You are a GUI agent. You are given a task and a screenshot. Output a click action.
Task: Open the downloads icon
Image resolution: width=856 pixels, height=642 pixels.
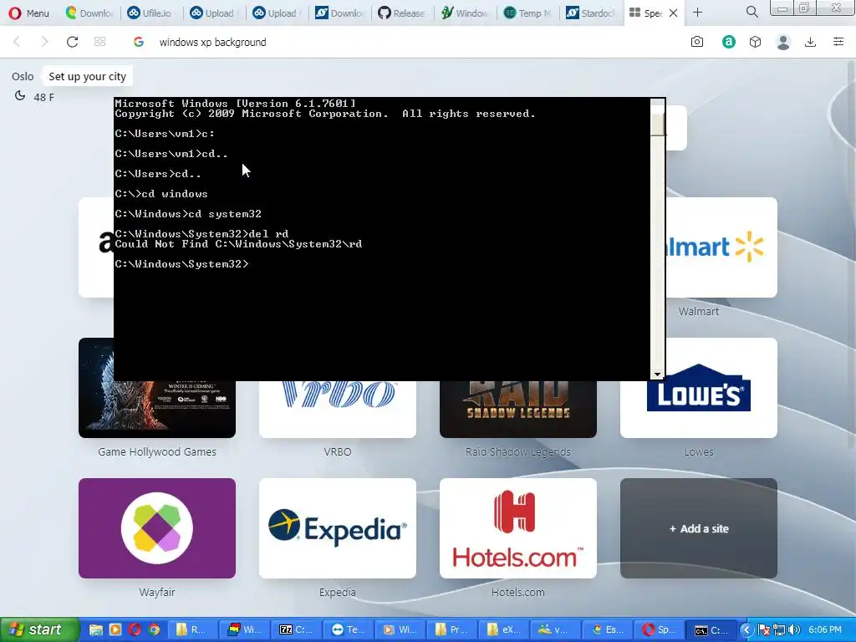click(x=811, y=42)
